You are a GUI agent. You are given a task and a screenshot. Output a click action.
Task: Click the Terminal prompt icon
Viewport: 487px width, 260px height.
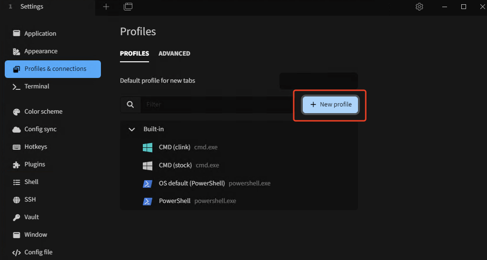(x=17, y=87)
